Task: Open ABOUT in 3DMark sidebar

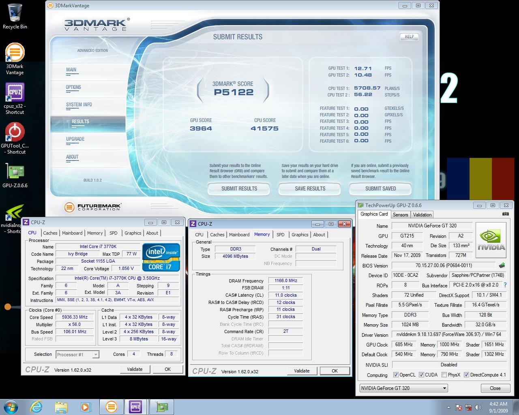Action: [x=72, y=157]
